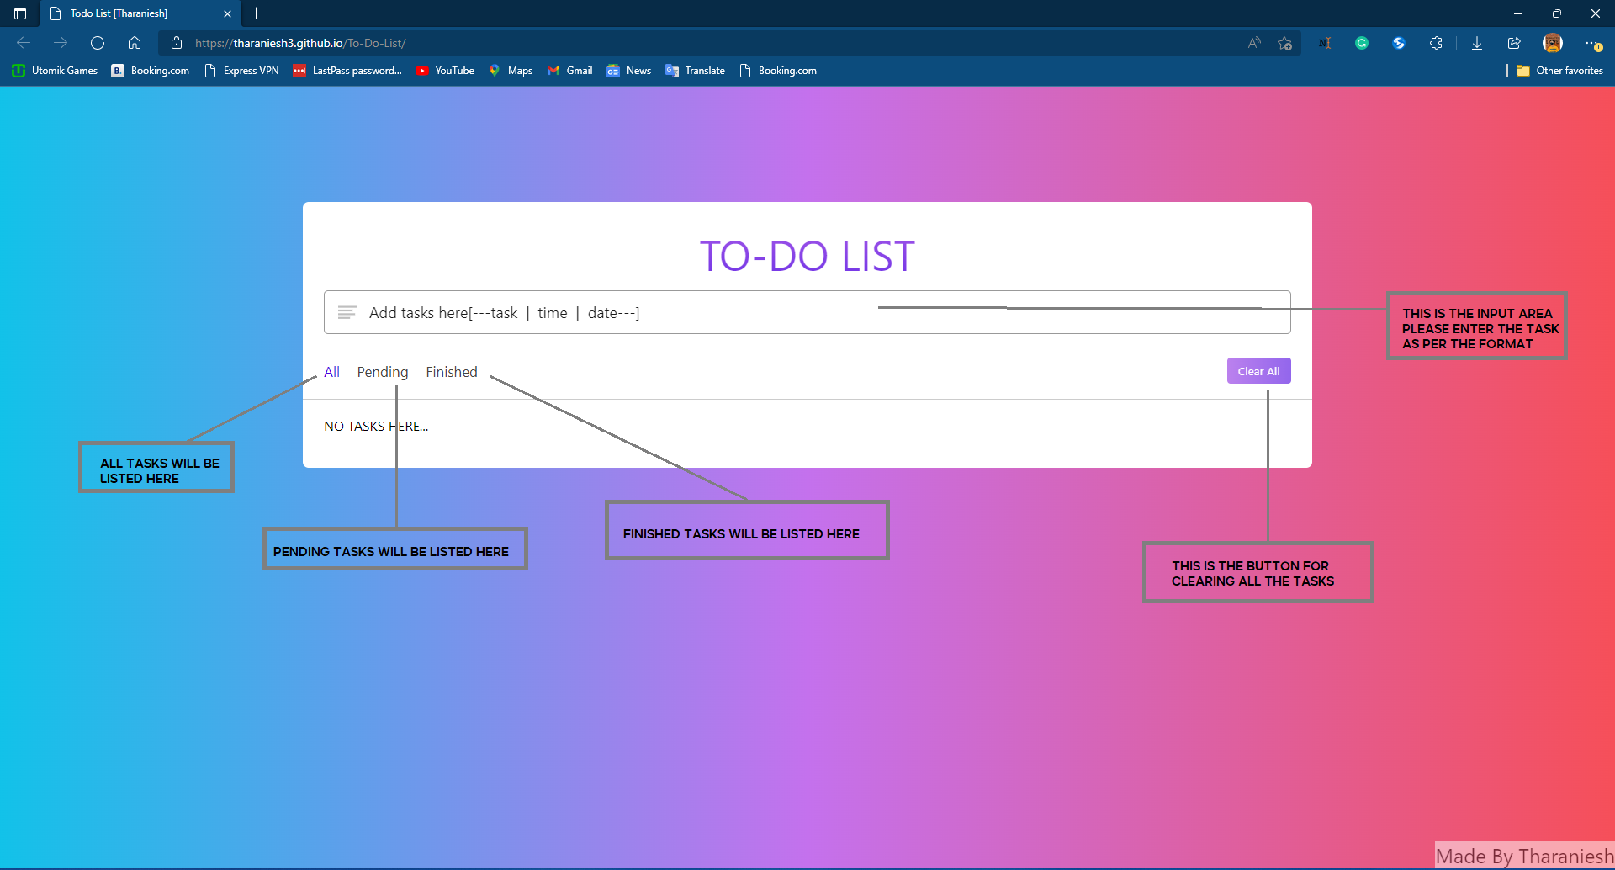Open LastPass password bookmark
The width and height of the screenshot is (1615, 870).
coord(347,71)
